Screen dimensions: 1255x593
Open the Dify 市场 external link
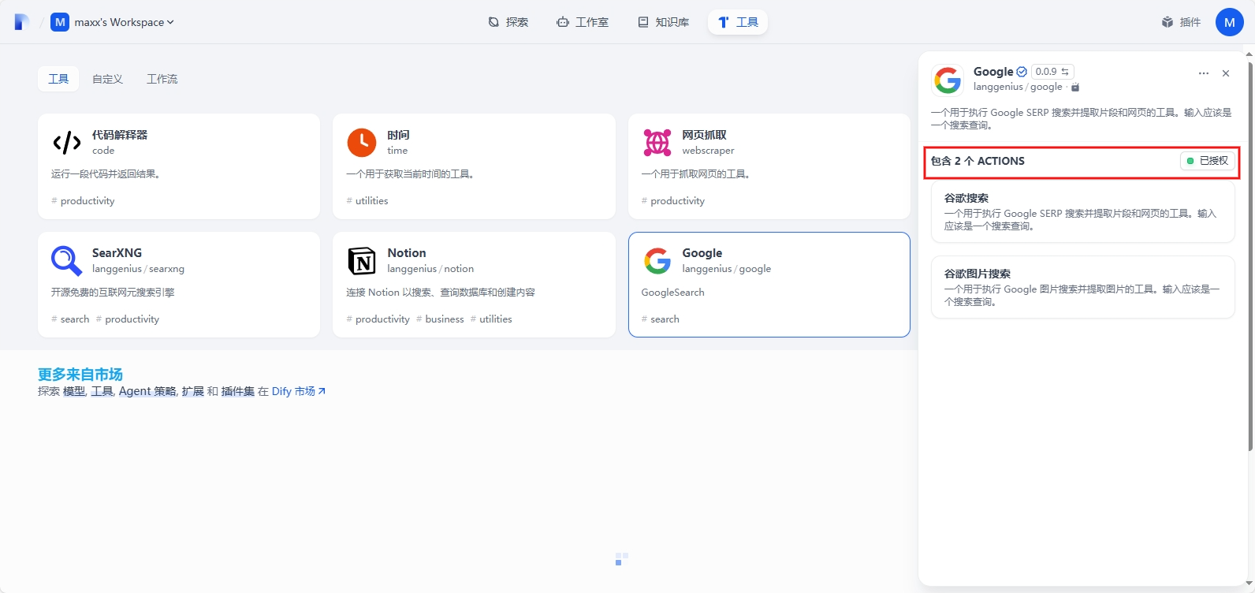299,391
